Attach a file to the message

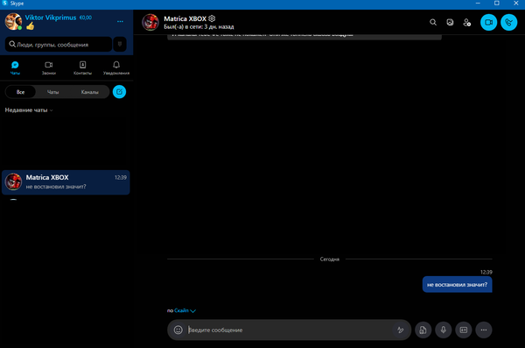423,330
